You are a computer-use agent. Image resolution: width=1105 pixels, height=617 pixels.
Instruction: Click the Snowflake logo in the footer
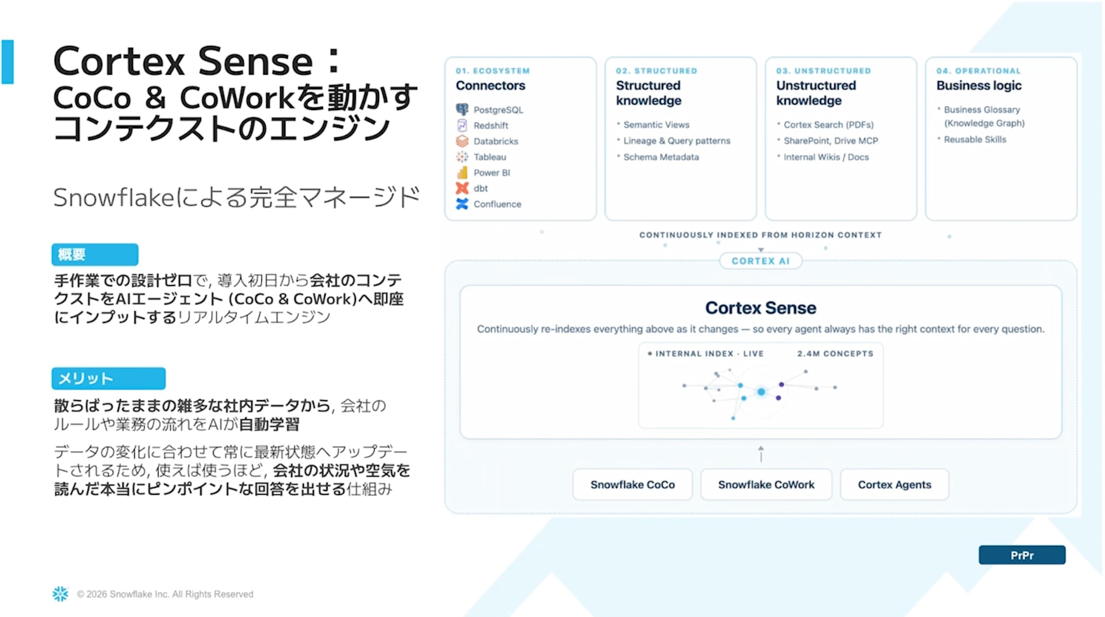coord(60,594)
